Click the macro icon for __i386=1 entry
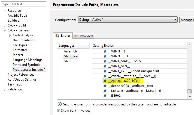The width and height of the screenshot is (194, 115). [x=105, y=96]
